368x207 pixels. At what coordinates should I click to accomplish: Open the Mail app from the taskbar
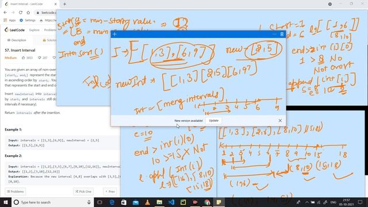136,202
